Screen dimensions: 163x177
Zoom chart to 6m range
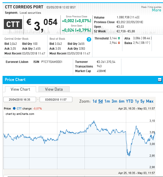[x=122, y=101]
